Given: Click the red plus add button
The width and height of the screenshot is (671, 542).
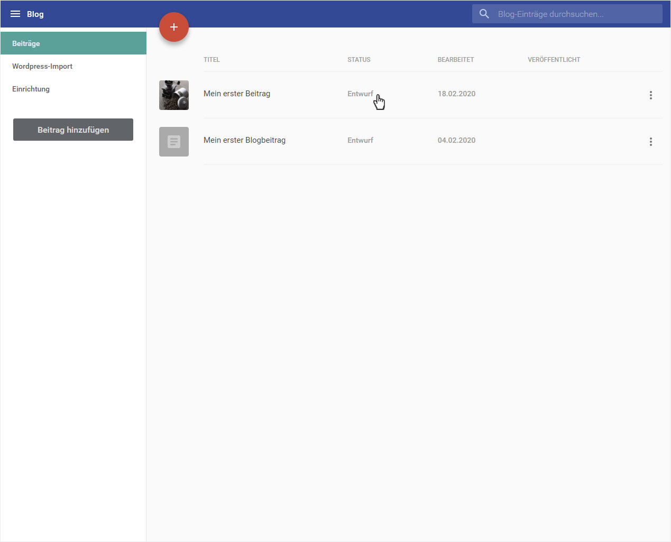Looking at the screenshot, I should point(174,27).
